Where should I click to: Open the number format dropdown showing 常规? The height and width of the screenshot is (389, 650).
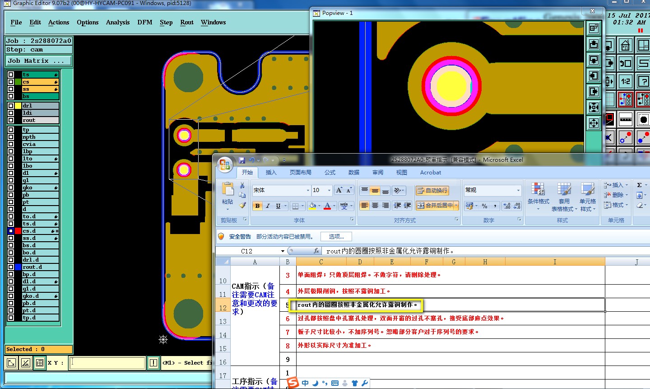[x=518, y=191]
